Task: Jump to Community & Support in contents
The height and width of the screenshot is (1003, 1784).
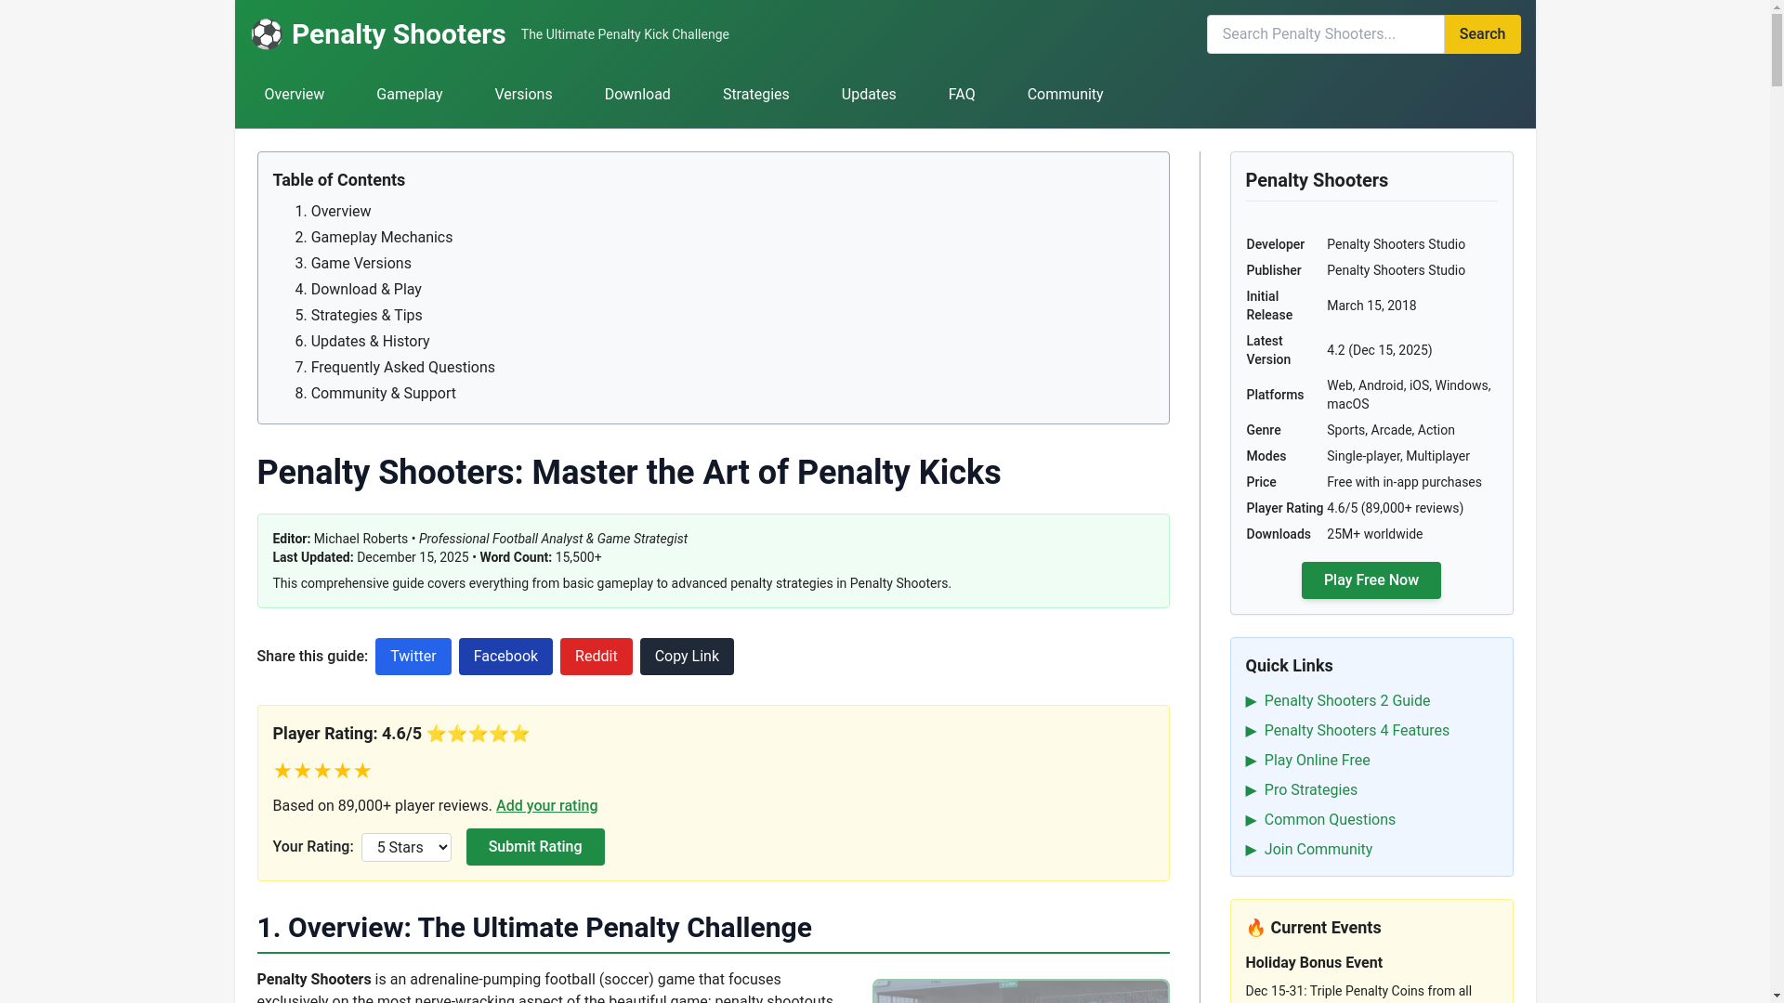Action: tap(383, 394)
